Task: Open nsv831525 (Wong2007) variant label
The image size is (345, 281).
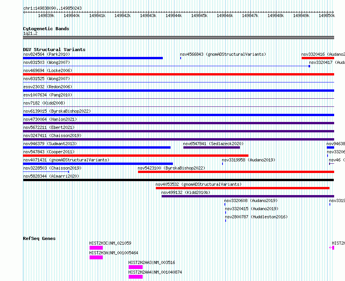Action: pos(47,79)
